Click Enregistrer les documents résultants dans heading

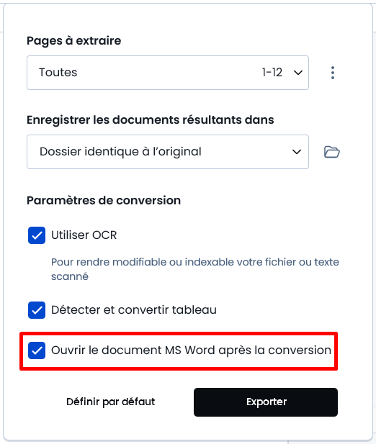coord(151,120)
